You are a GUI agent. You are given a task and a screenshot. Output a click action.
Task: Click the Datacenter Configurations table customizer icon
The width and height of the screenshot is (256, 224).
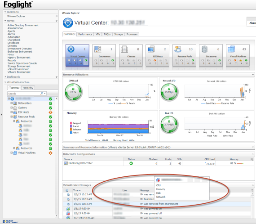point(252,159)
